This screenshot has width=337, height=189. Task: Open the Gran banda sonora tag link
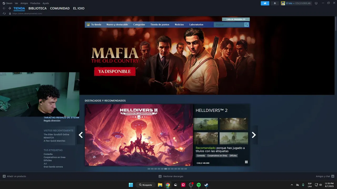click(53, 167)
